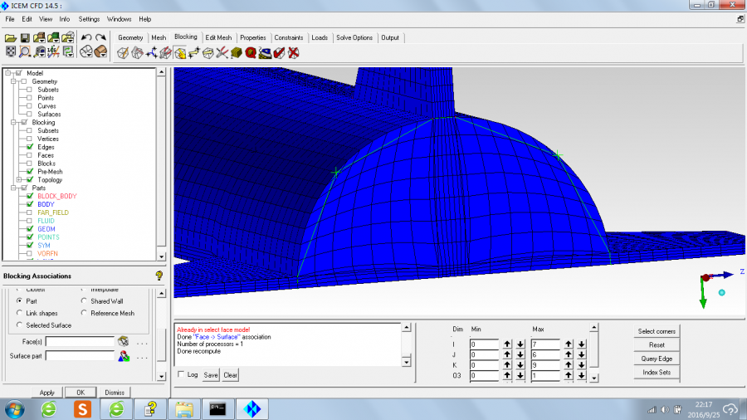Click the select faces icon beside Face(s) field
The height and width of the screenshot is (420, 747).
tap(123, 341)
